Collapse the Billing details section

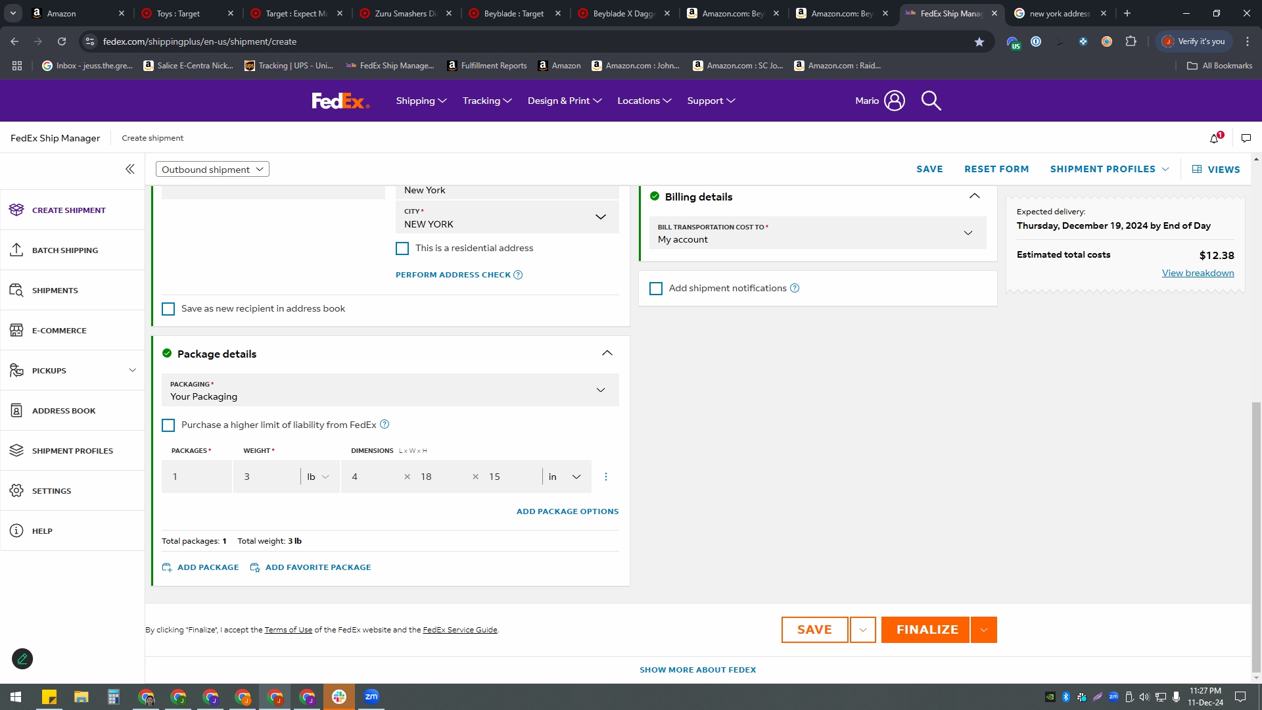point(975,196)
